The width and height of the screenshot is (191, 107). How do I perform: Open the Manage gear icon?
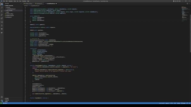pos(2,101)
